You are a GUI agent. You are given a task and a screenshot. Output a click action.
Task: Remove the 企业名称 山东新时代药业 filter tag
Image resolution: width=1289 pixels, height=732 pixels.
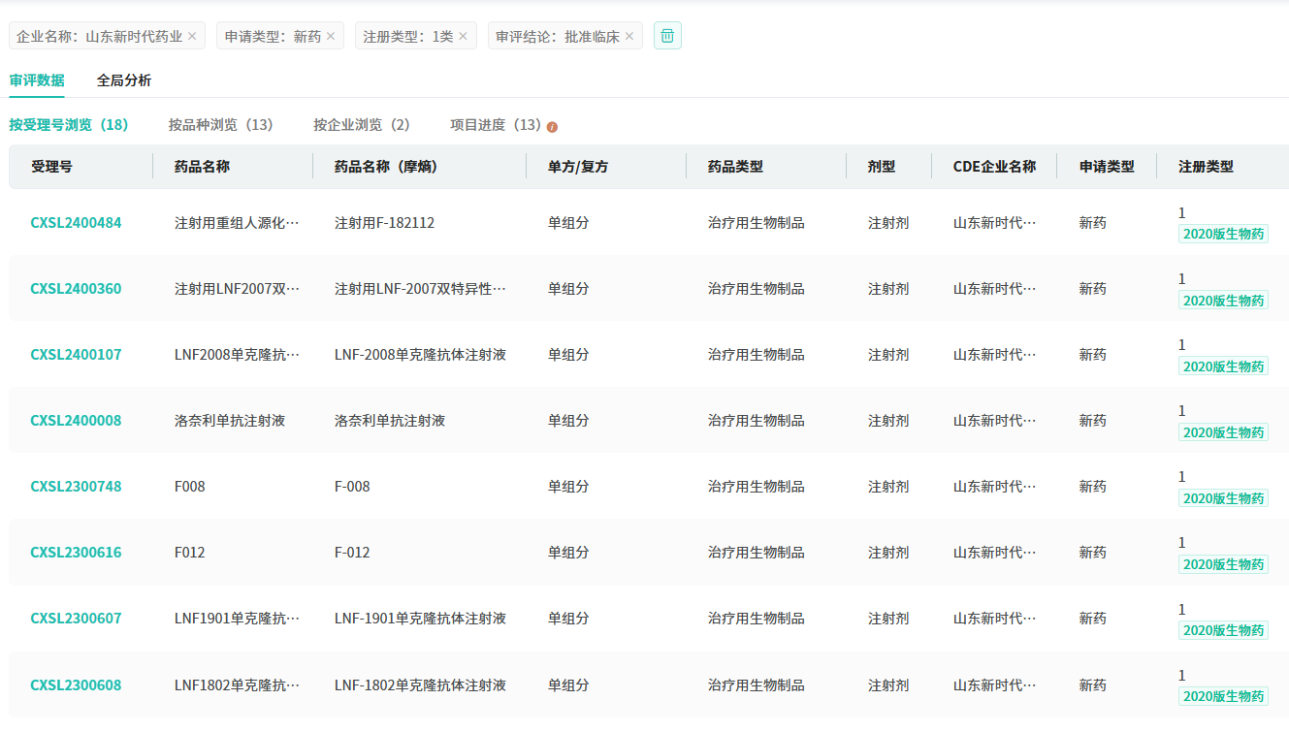click(x=192, y=36)
